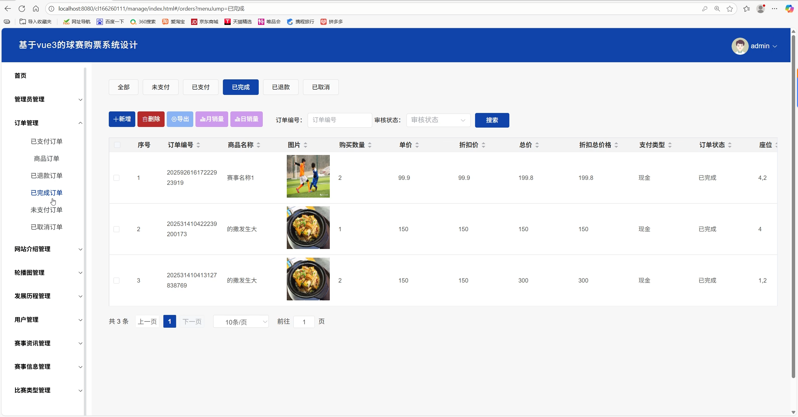
Task: Open the 审核状态 dropdown
Action: click(438, 120)
